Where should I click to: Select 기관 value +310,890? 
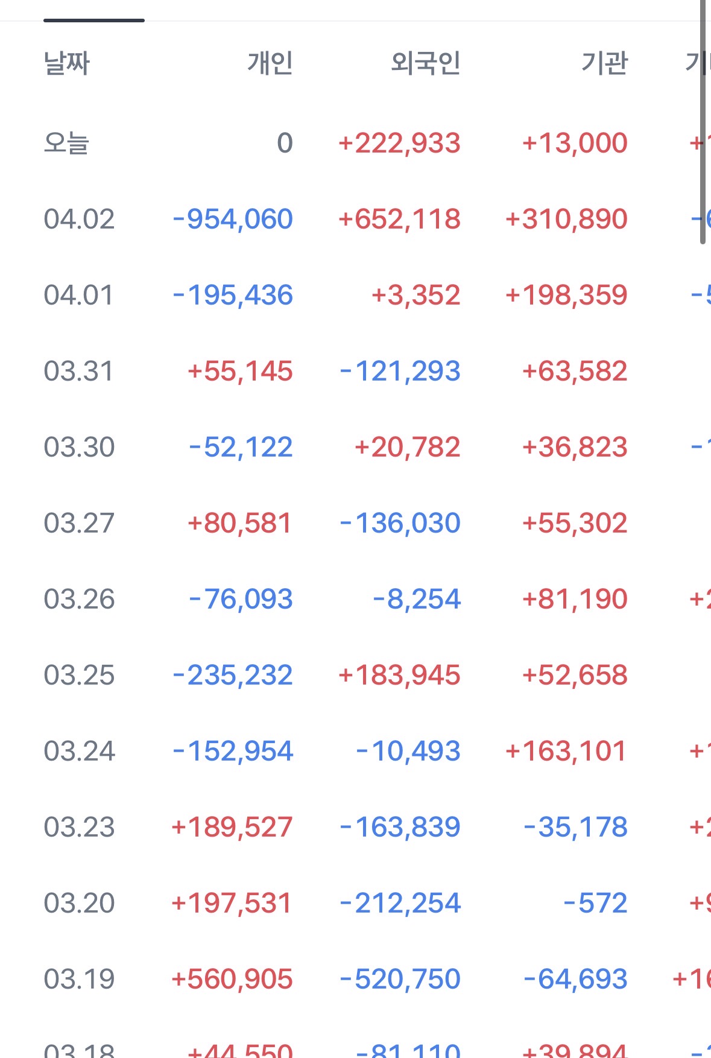pyautogui.click(x=566, y=219)
